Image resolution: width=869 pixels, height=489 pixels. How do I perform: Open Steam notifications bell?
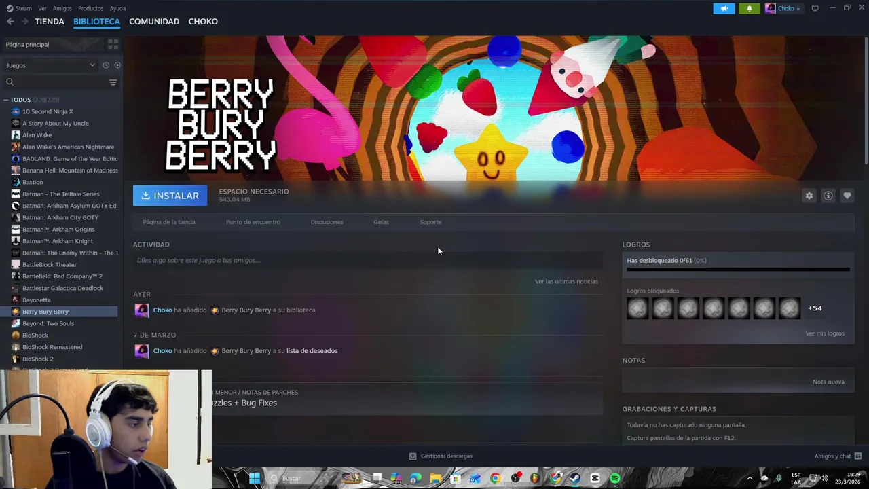click(750, 8)
